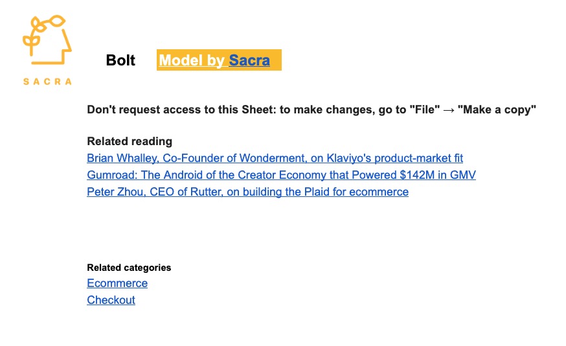Click the yellow banner's empty right edge

[276, 60]
